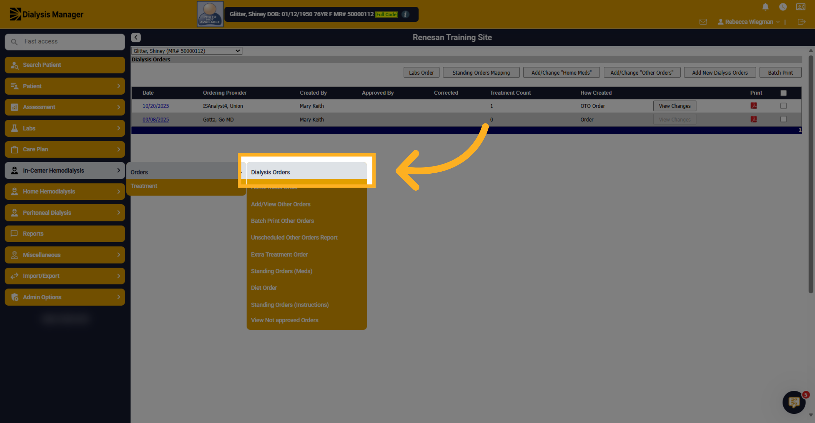This screenshot has height=423, width=815.
Task: Click the clock history icon
Action: [x=783, y=7]
